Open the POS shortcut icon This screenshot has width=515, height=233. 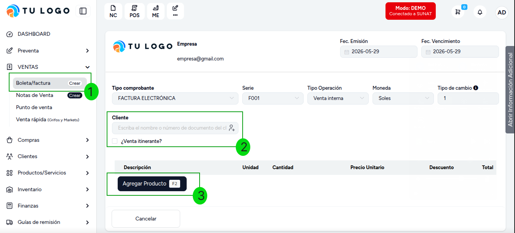(134, 11)
